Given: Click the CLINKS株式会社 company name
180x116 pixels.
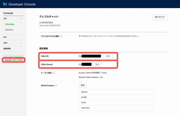Looking at the screenshot, I should [x=46, y=22].
